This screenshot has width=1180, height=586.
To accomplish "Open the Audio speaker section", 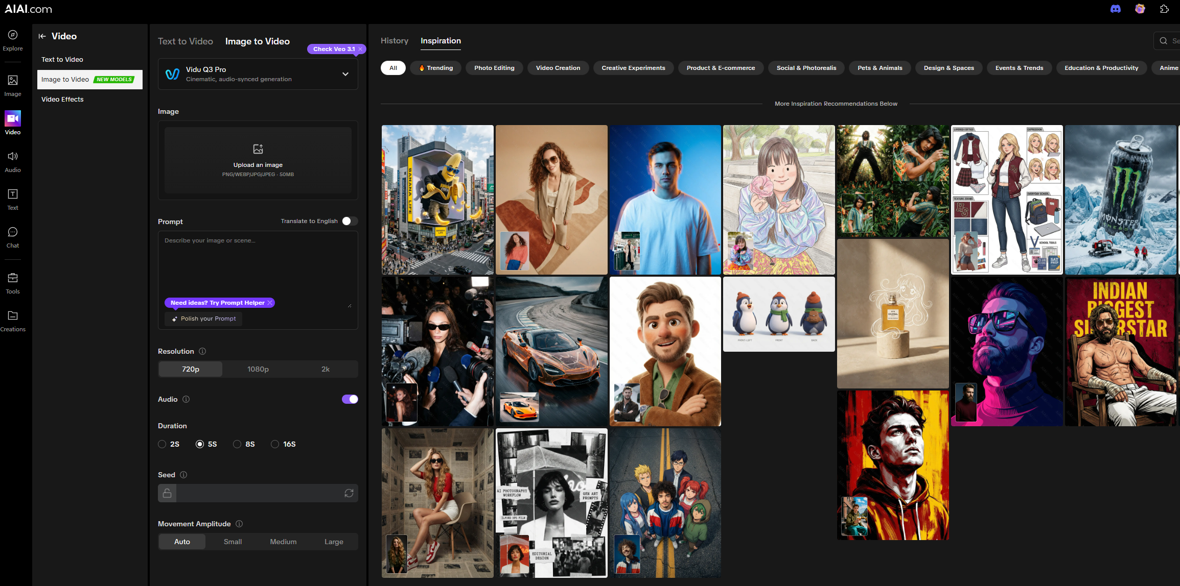I will point(13,156).
